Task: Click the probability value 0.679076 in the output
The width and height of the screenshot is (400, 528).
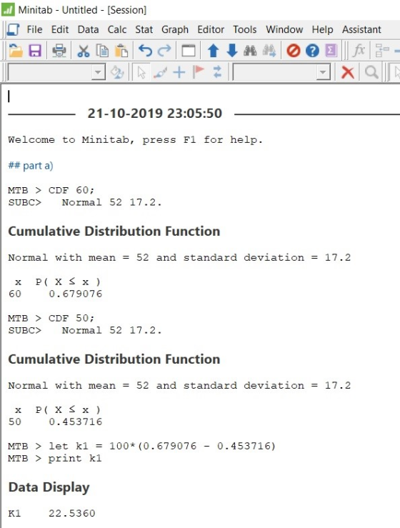Action: coord(76,294)
